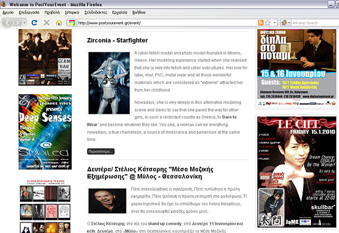Open the Glam Bar band poster banner
Viewport: 339px width, 233px height.
pos(45,57)
